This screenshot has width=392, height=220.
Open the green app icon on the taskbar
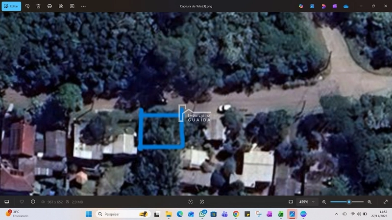pos(280,214)
